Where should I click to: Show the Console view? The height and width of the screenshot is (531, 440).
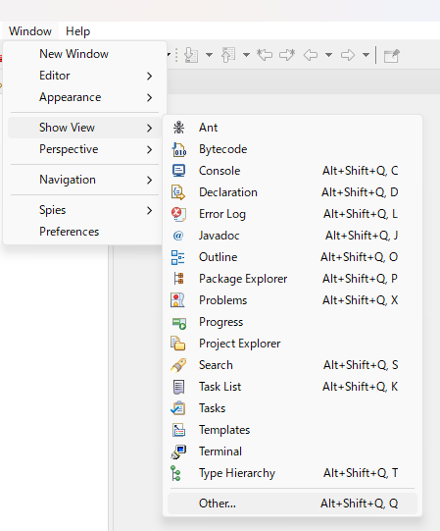pos(292,171)
